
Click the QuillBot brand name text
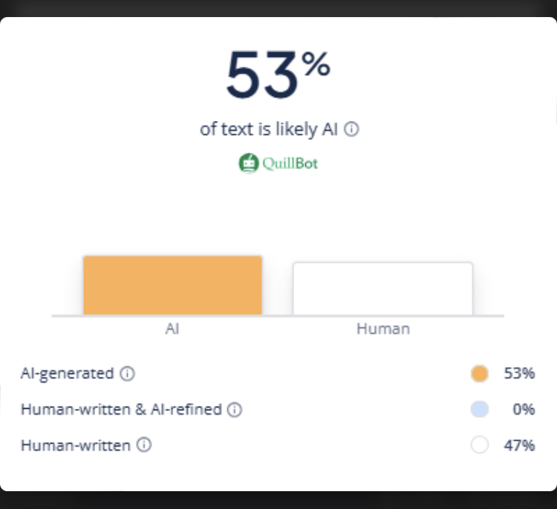[290, 163]
